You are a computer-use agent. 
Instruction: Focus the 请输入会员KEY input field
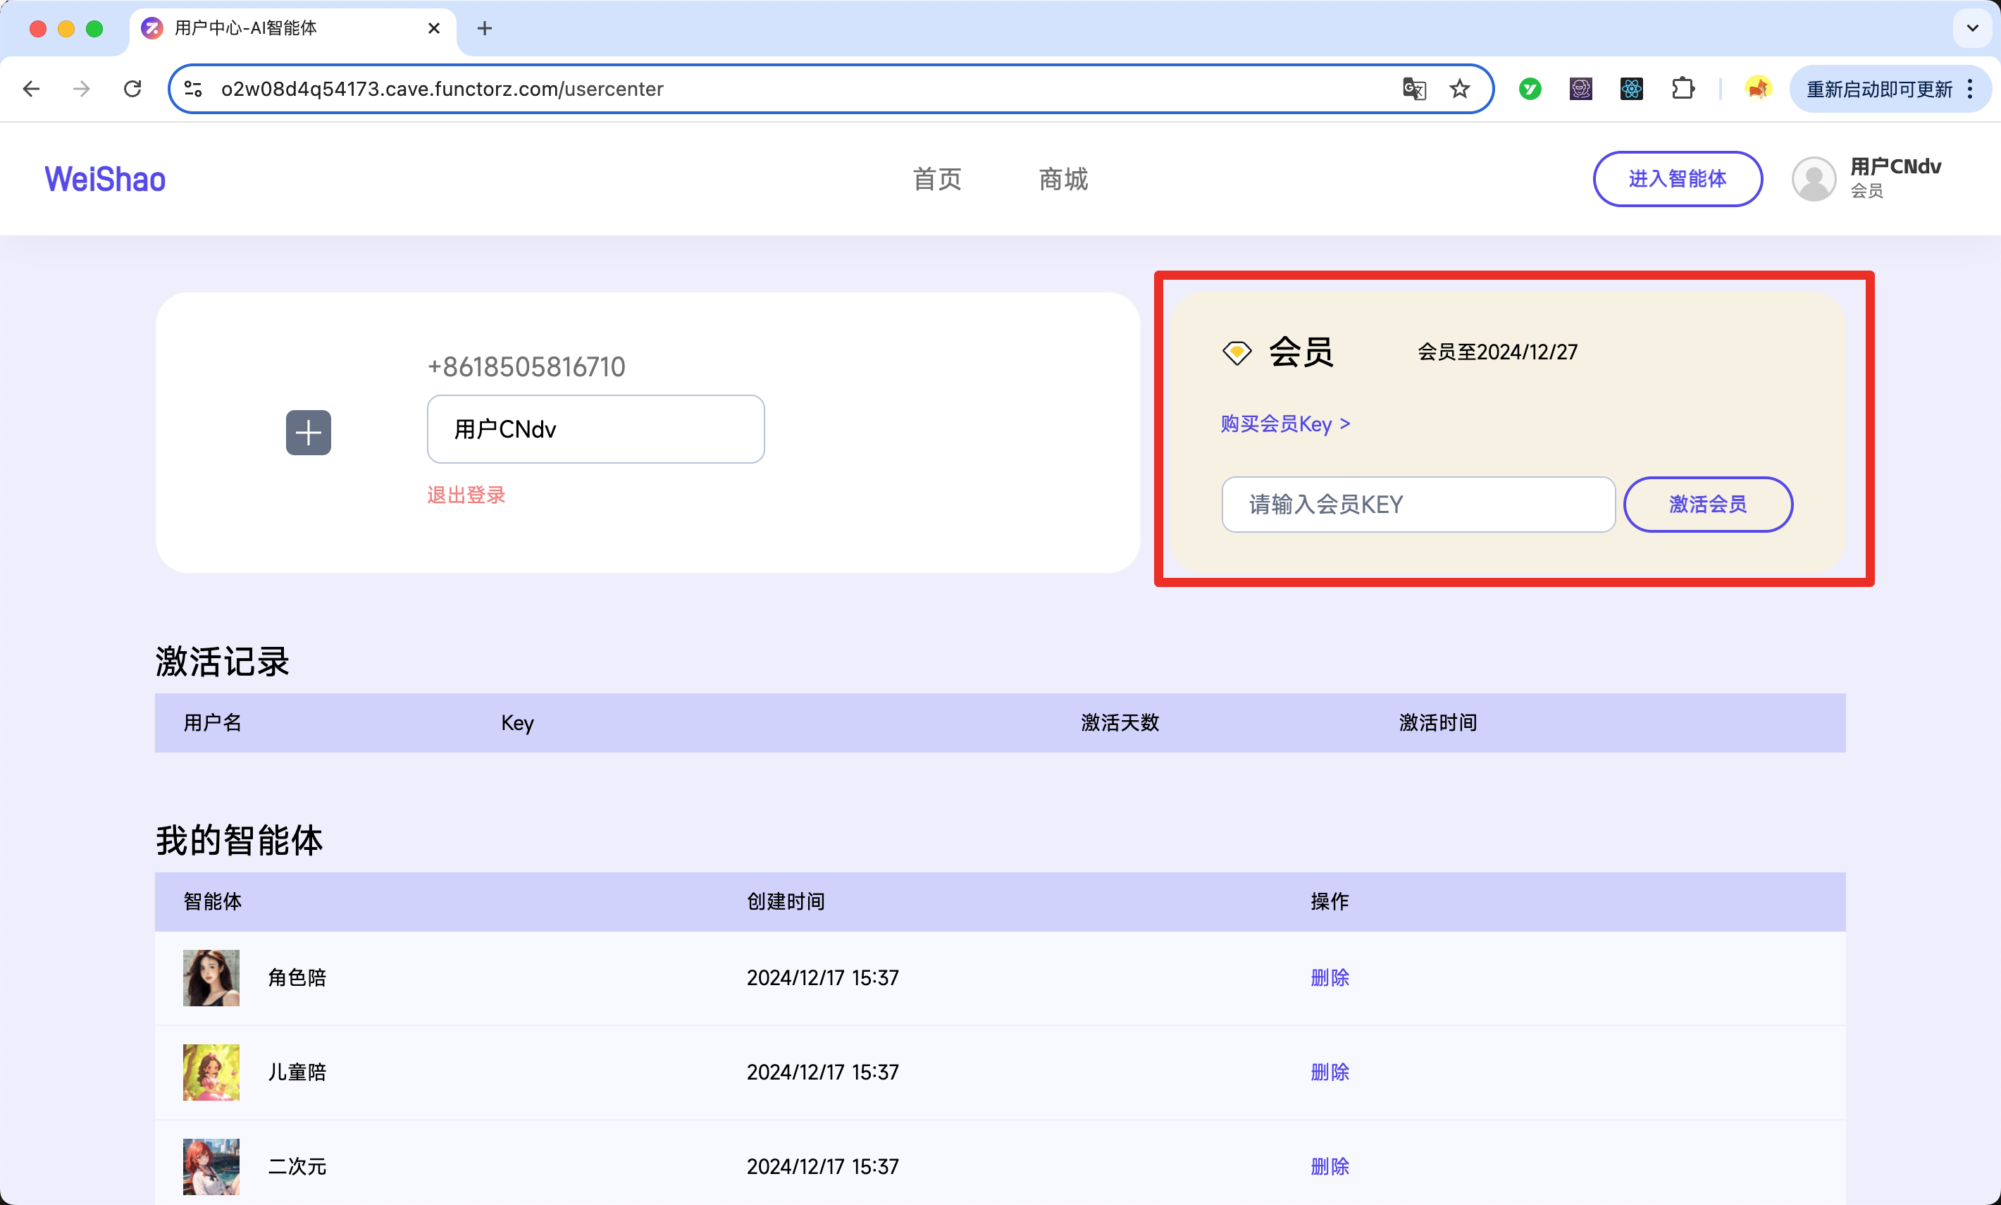tap(1418, 505)
